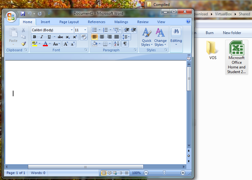Image resolution: width=252 pixels, height=180 pixels.
Task: Open the Paragraph dialog launcher
Action: coord(135,50)
